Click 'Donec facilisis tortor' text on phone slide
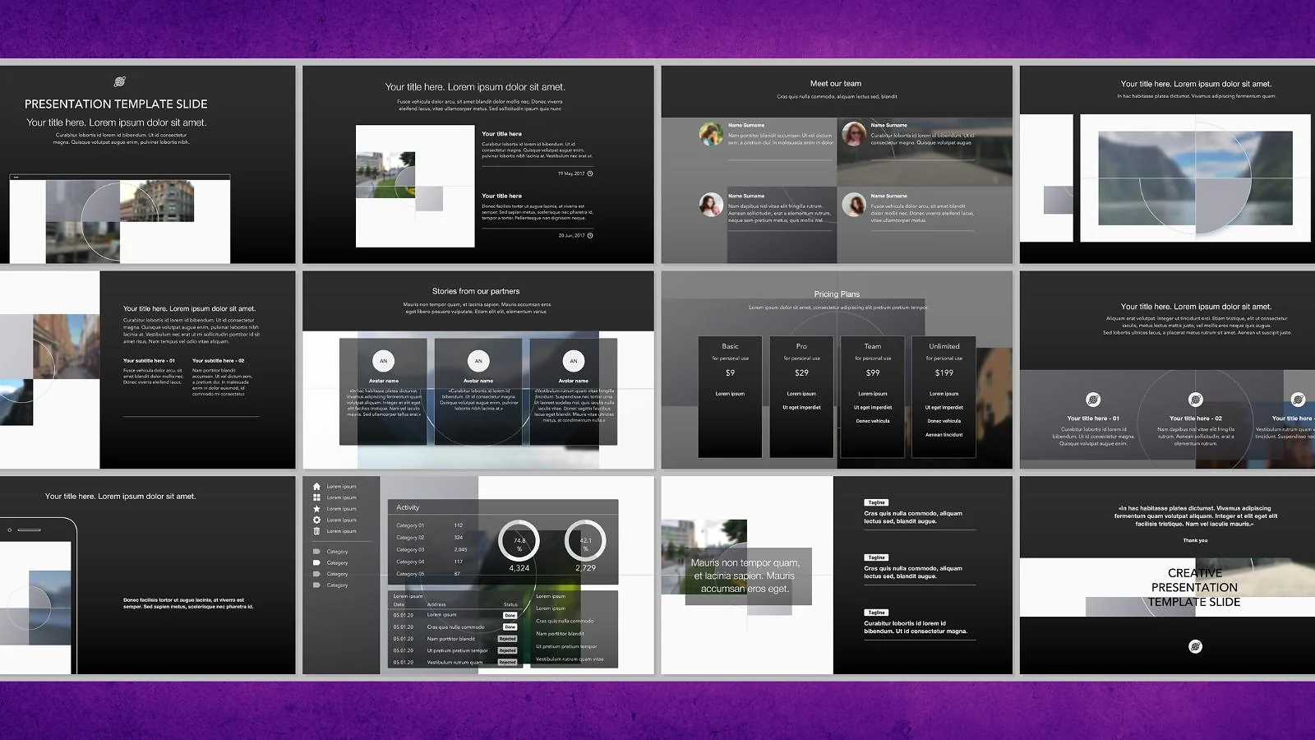Viewport: 1315px width, 740px height. tap(188, 604)
